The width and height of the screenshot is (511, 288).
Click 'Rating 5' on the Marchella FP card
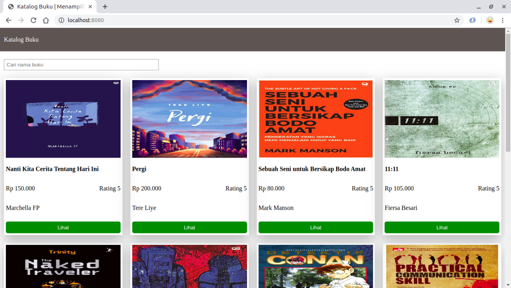click(x=110, y=188)
